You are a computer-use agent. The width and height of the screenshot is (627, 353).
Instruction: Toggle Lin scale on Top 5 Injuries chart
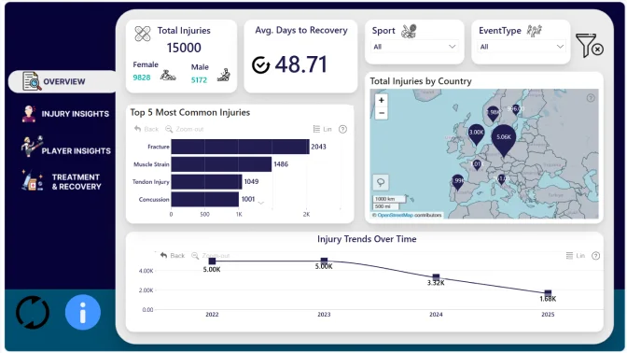tap(322, 129)
